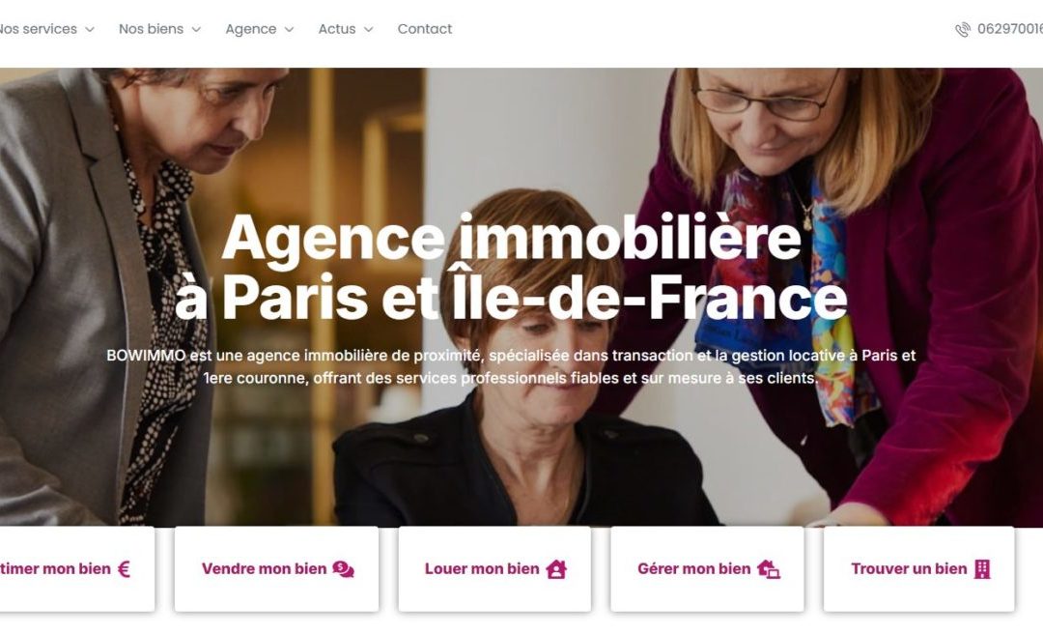1043x635 pixels.
Task: Click the building icon on Trouver card
Action: [x=982, y=569]
